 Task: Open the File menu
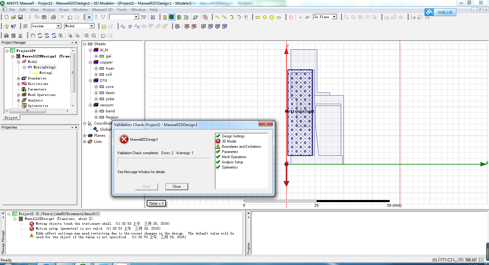(x=12, y=9)
